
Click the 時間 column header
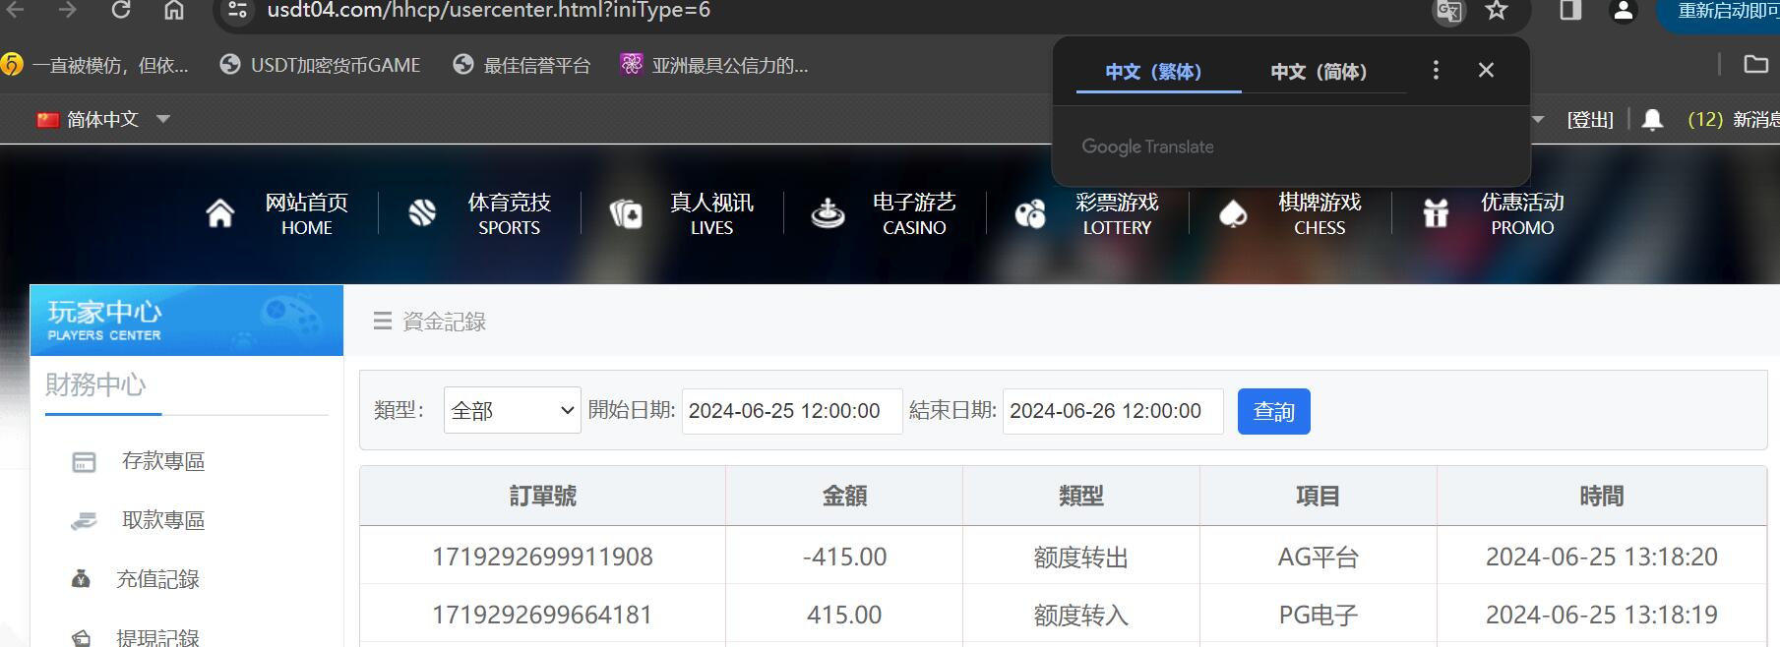(x=1602, y=497)
